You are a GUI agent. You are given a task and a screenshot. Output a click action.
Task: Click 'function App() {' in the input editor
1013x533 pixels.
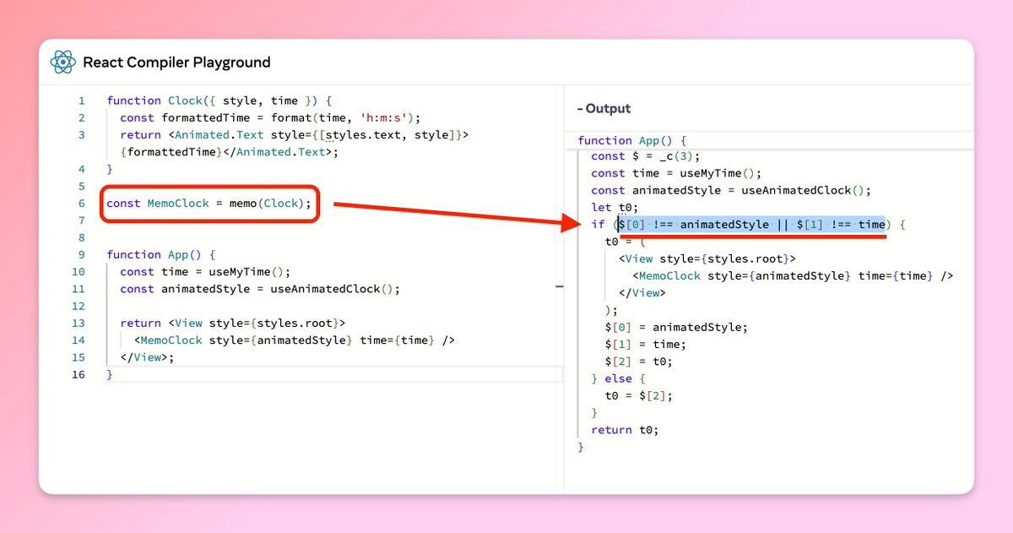coord(160,255)
